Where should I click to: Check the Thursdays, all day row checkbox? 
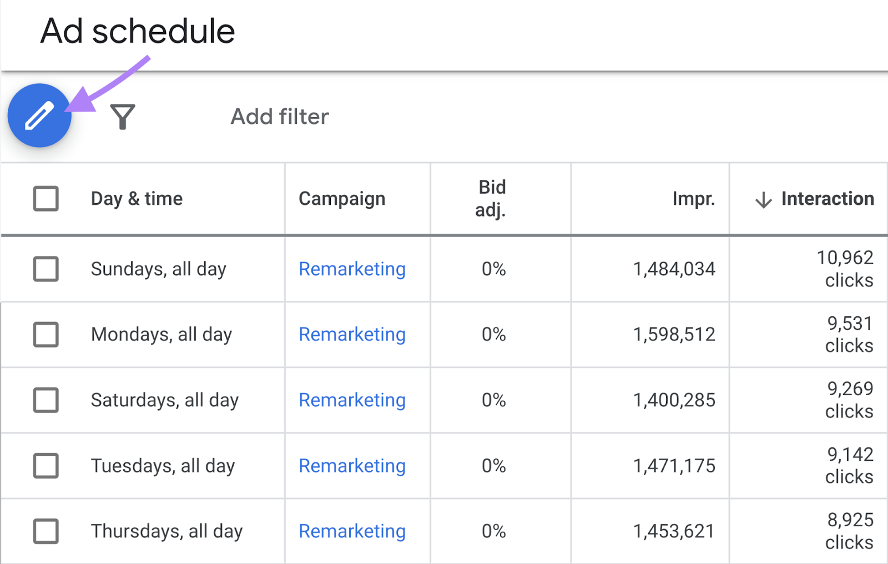point(46,531)
